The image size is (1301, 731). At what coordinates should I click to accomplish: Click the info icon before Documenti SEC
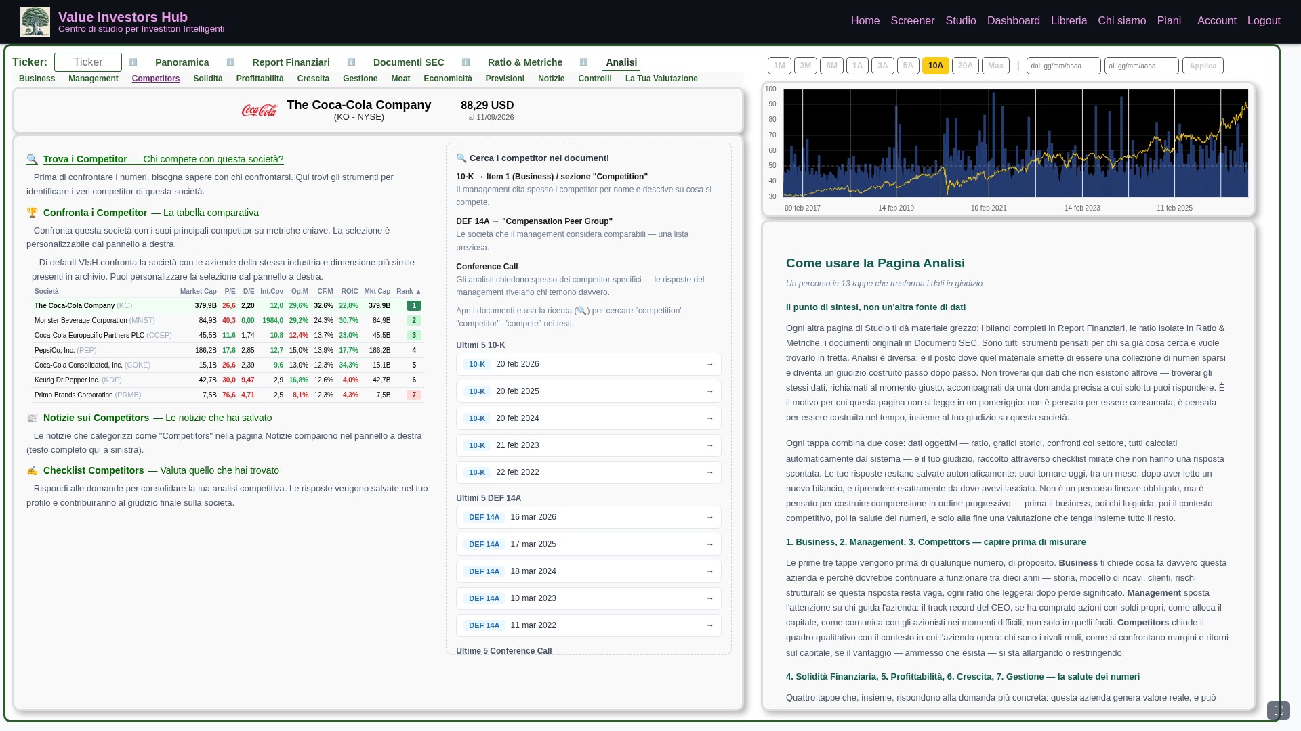pos(352,62)
